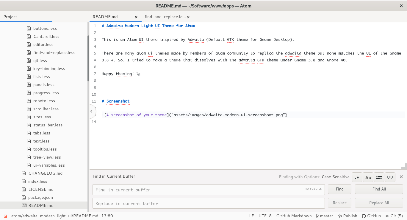407x220 pixels.
Task: Change GitHub Markdown grammar selector
Action: (x=294, y=216)
